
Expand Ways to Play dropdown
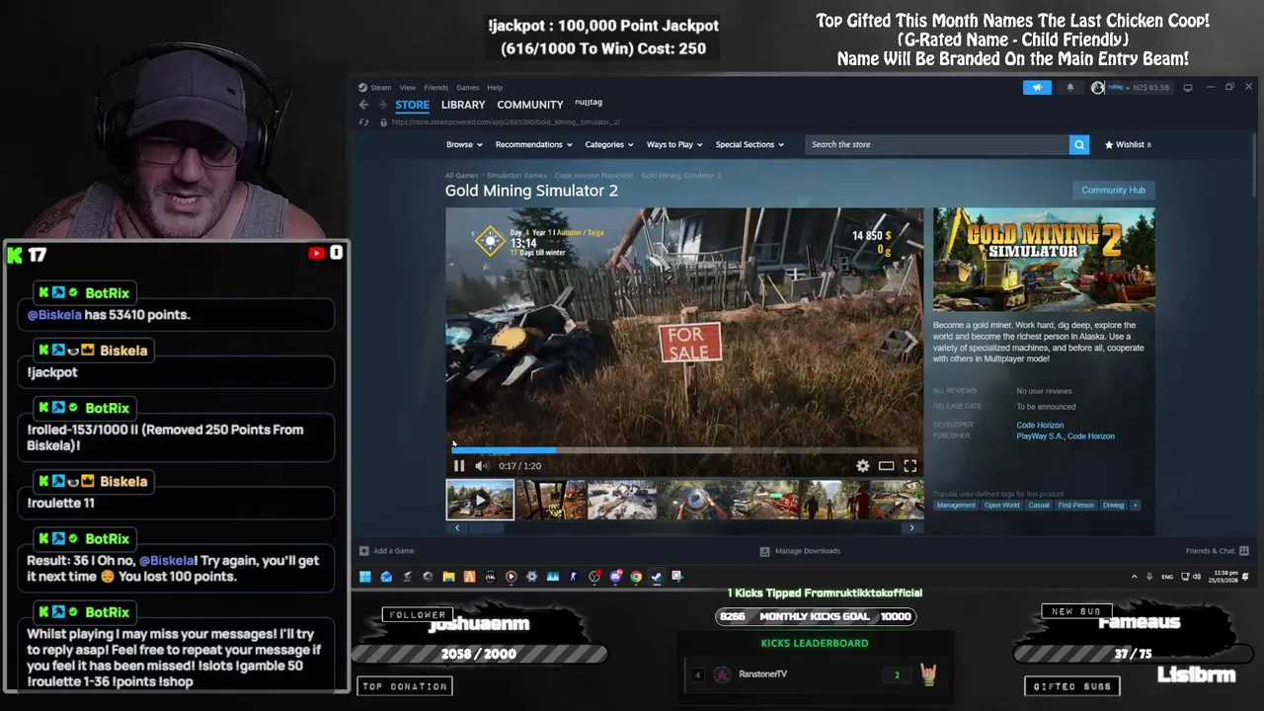coord(674,144)
